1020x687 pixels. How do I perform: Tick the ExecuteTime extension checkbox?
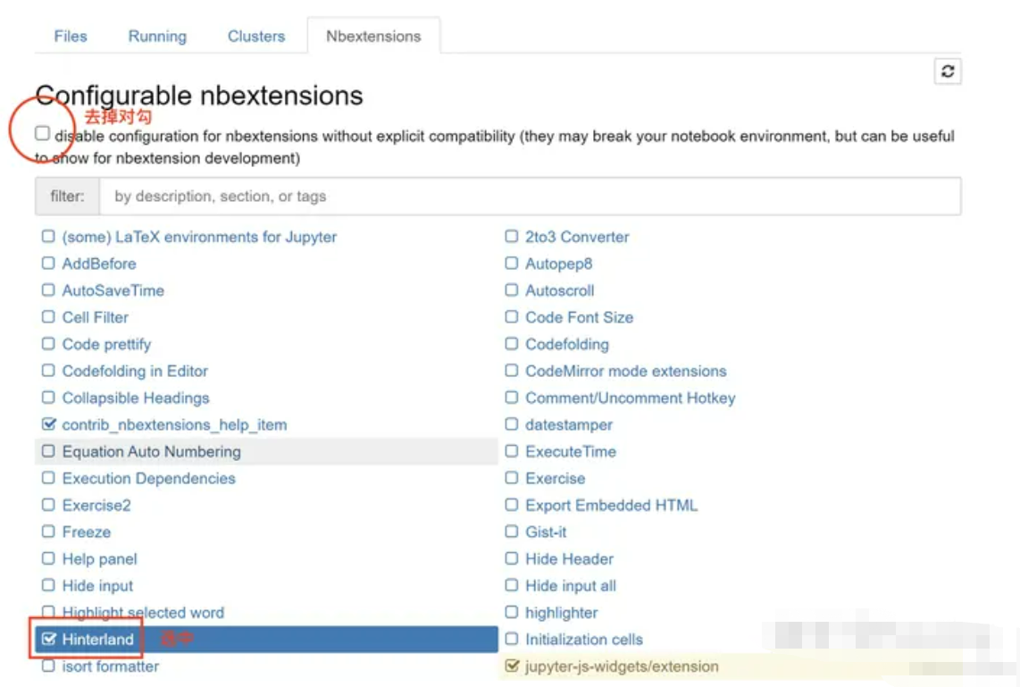(511, 451)
